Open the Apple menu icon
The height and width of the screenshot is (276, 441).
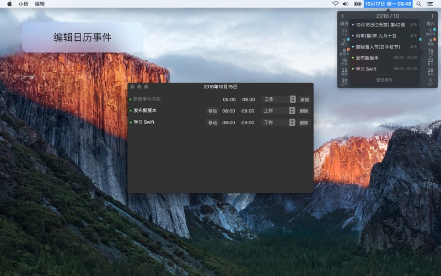9,4
